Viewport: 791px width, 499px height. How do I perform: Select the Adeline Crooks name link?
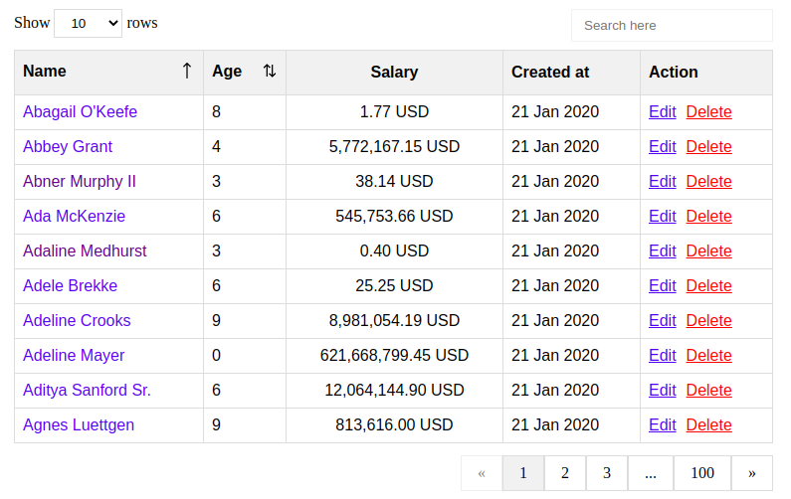coord(77,321)
